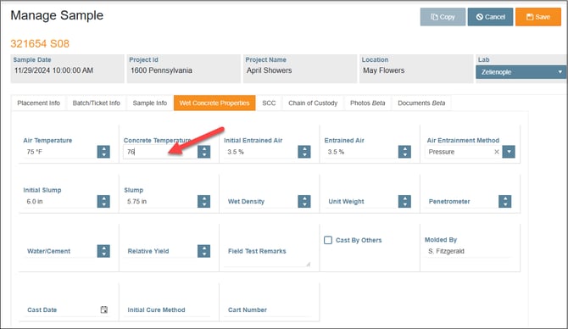Click the Cancel button
Viewport: 568px width, 329px height.
491,17
